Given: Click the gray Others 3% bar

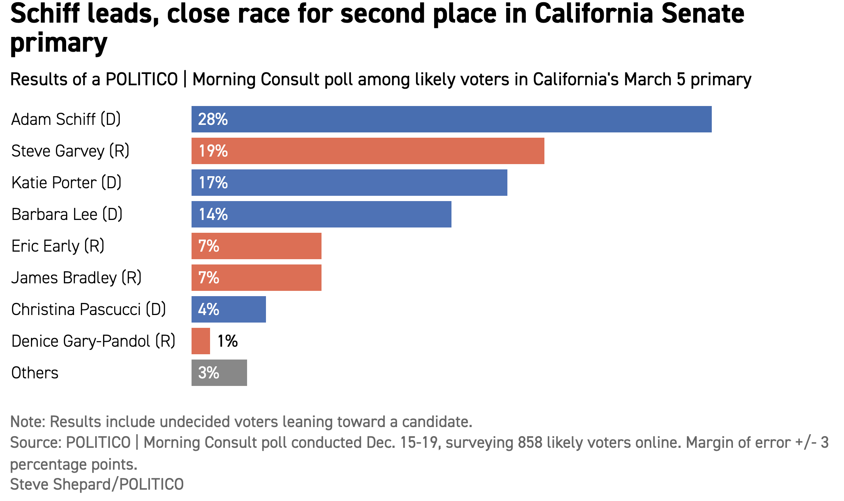Looking at the screenshot, I should (x=219, y=373).
